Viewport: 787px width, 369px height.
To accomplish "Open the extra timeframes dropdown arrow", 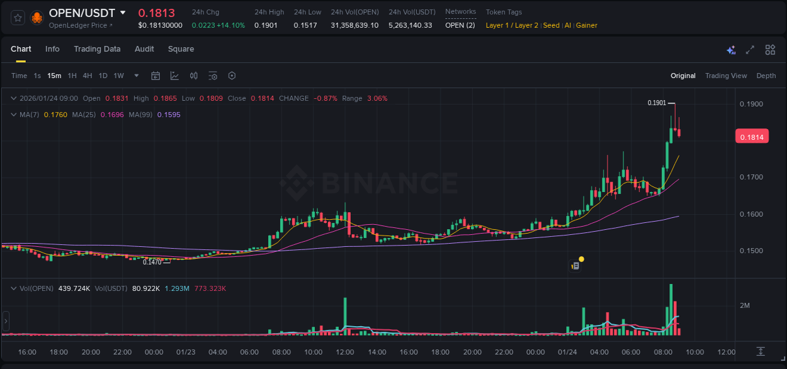I will [135, 75].
